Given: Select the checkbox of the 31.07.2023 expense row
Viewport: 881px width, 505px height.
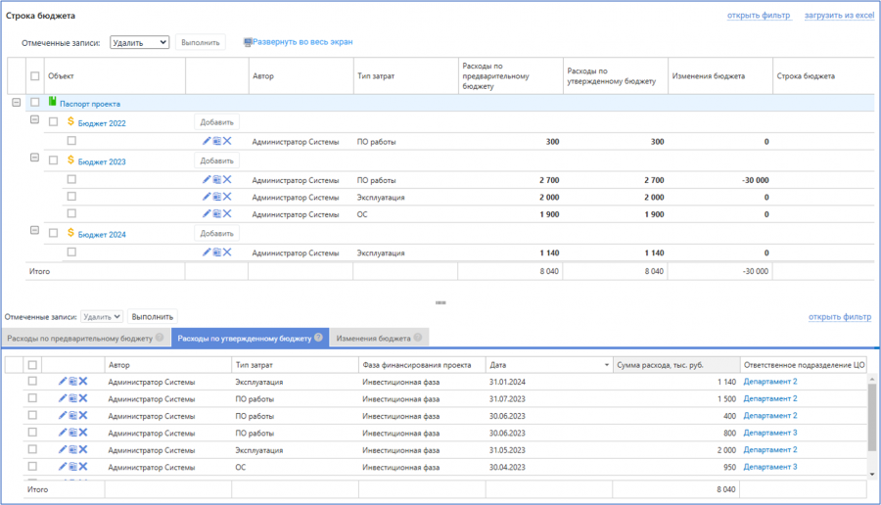Looking at the screenshot, I should pyautogui.click(x=32, y=398).
